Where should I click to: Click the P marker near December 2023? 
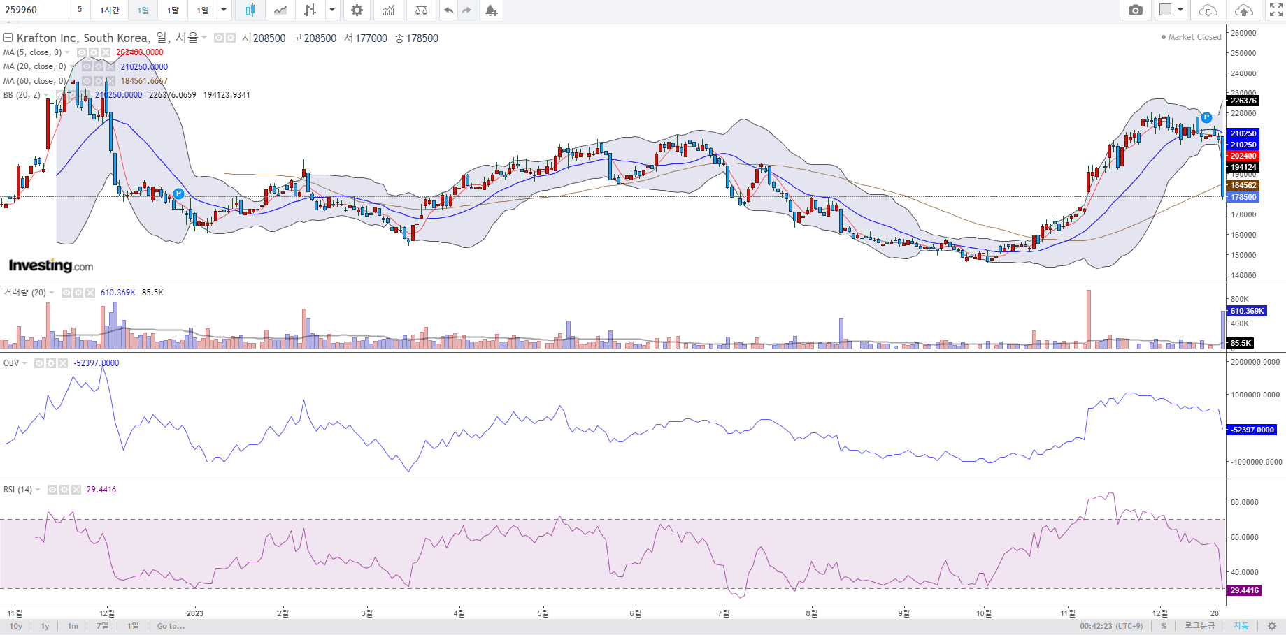click(x=1206, y=117)
